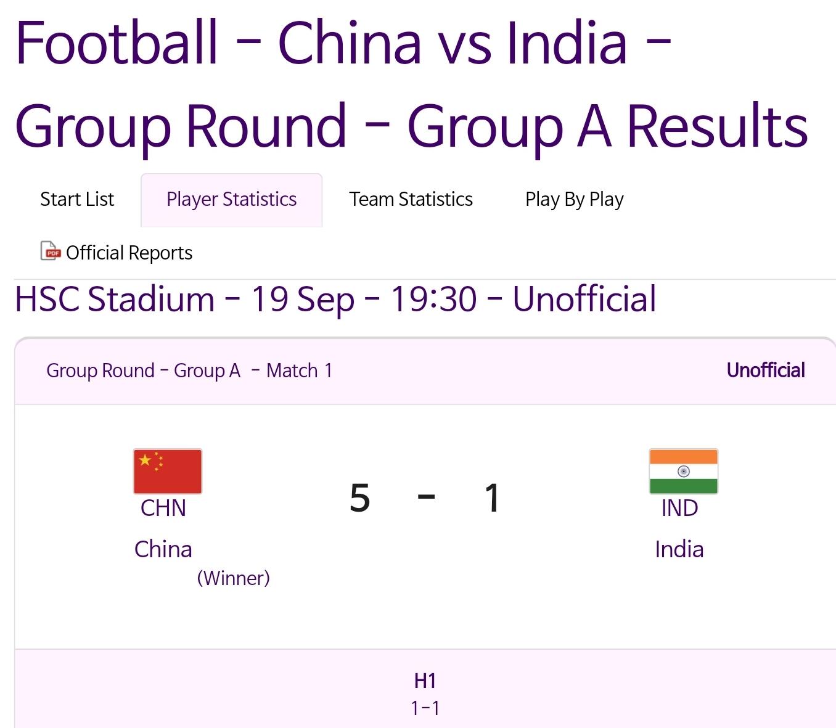Click the Unofficial status label
The height and width of the screenshot is (728, 836).
pyautogui.click(x=766, y=370)
